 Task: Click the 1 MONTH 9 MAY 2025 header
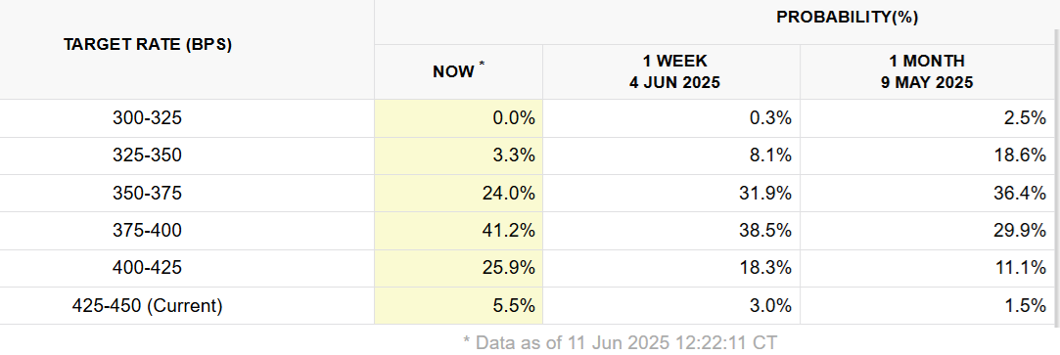[x=926, y=71]
